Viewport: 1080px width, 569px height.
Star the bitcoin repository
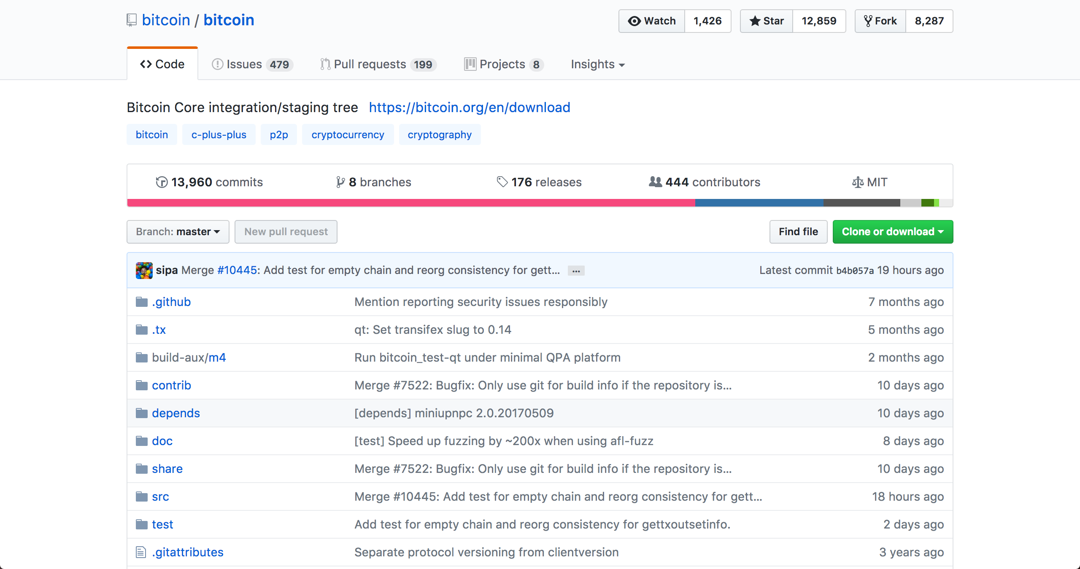(x=767, y=21)
